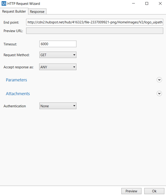Close the HTTP Request Wizard window
This screenshot has height=196, width=166.
pyautogui.click(x=160, y=4)
